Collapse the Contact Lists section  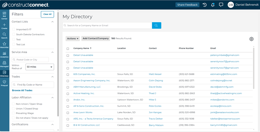pos(52,22)
